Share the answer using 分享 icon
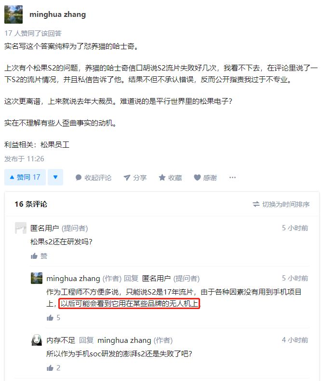The height and width of the screenshot is (381, 322). [135, 178]
